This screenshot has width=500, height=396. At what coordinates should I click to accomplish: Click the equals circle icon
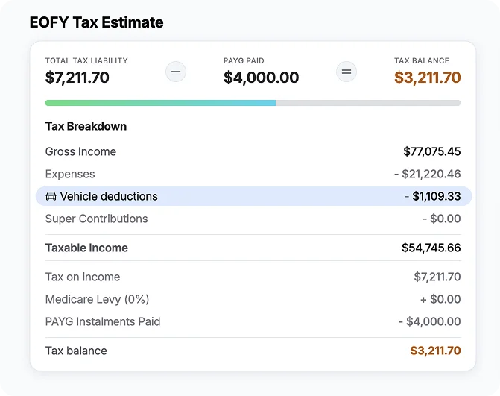tap(346, 72)
